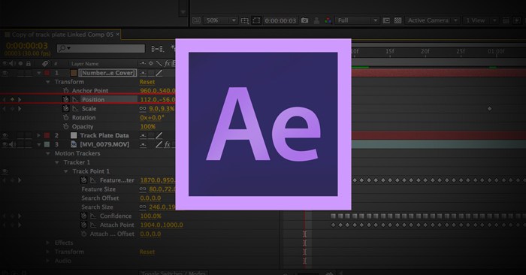Click the fx column header icon
The height and width of the screenshot is (275, 526).
coord(167,63)
